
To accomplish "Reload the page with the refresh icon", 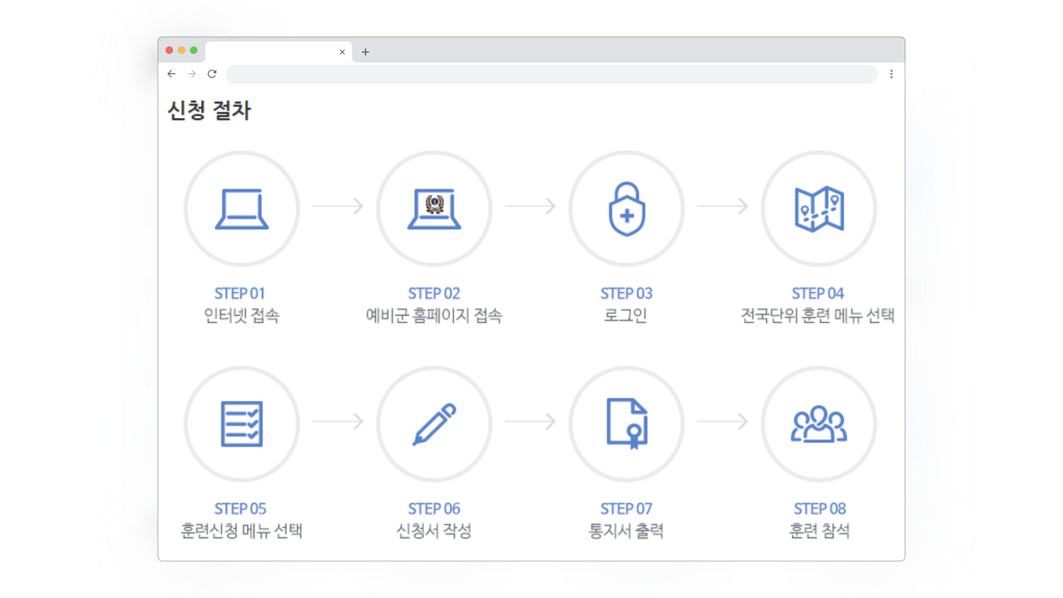I will (x=212, y=74).
